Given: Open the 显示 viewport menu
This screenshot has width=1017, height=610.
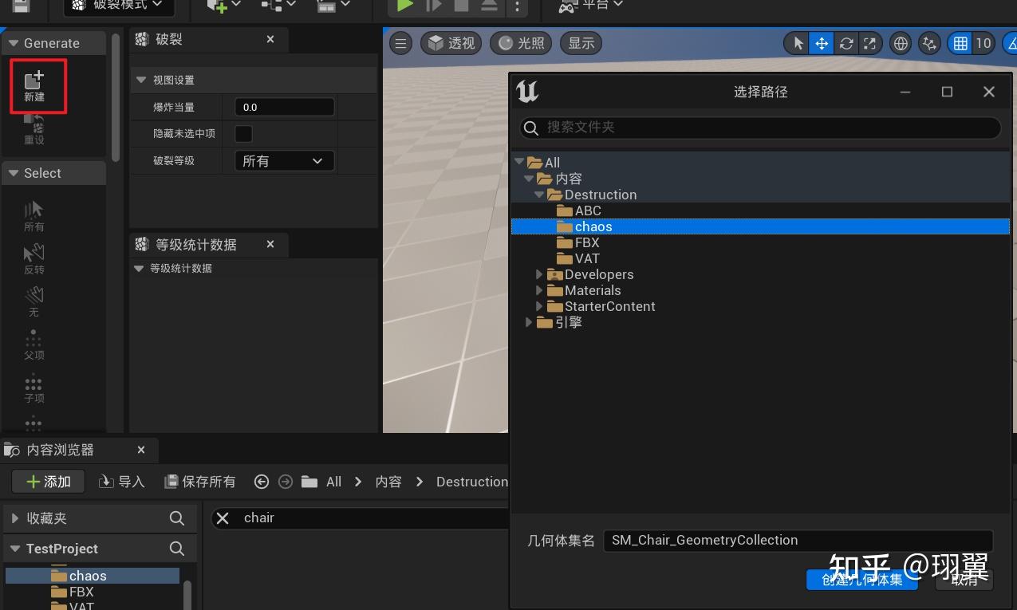Looking at the screenshot, I should 580,43.
